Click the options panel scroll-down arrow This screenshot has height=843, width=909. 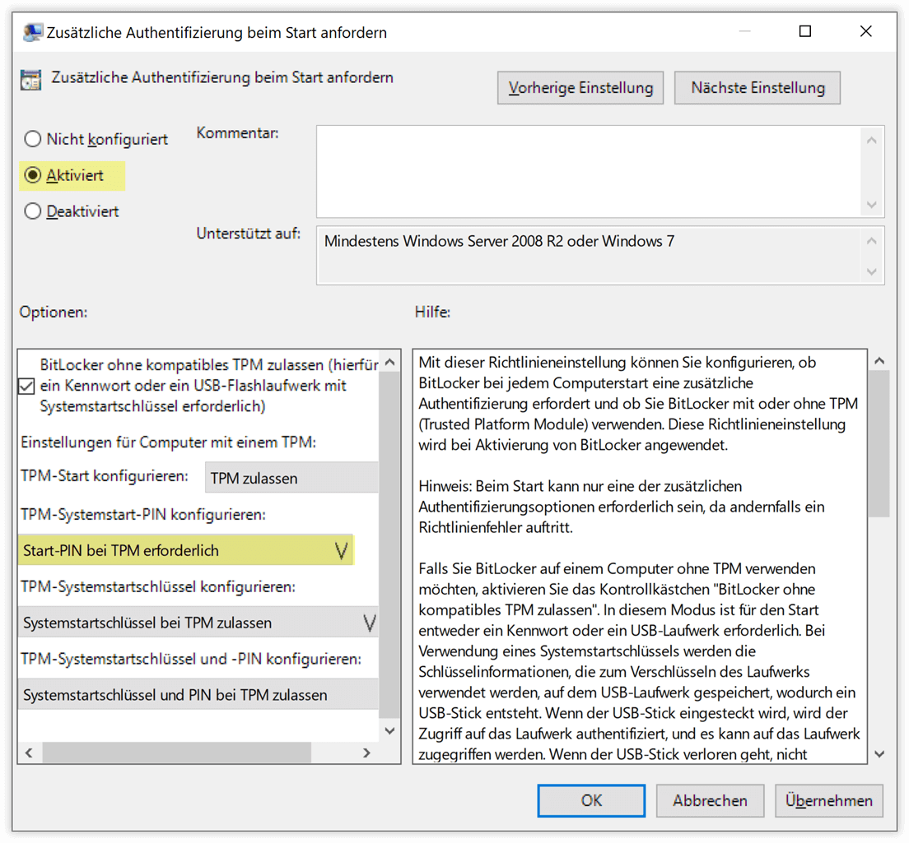click(x=389, y=730)
